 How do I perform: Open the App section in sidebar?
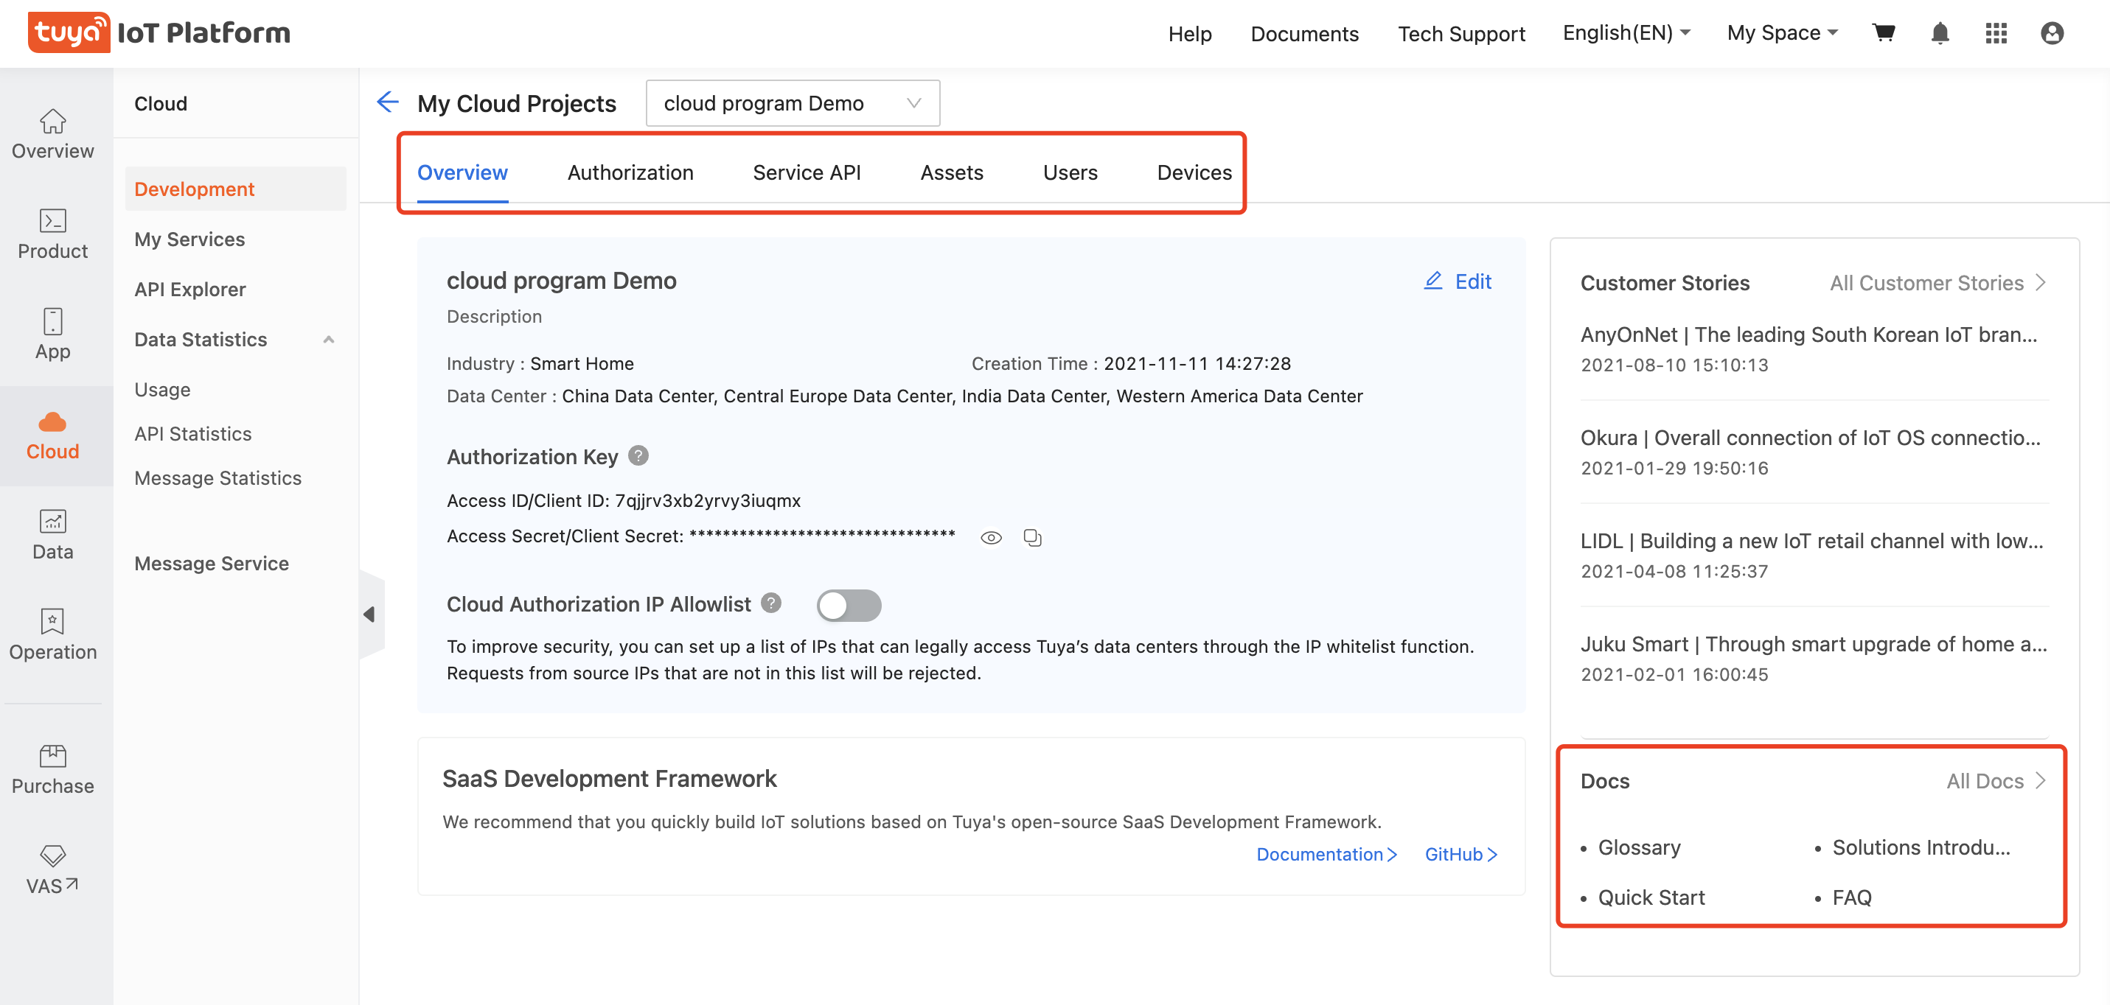coord(53,335)
